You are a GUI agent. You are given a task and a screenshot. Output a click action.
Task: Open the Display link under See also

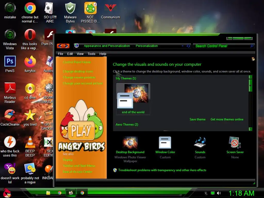coord(68,160)
